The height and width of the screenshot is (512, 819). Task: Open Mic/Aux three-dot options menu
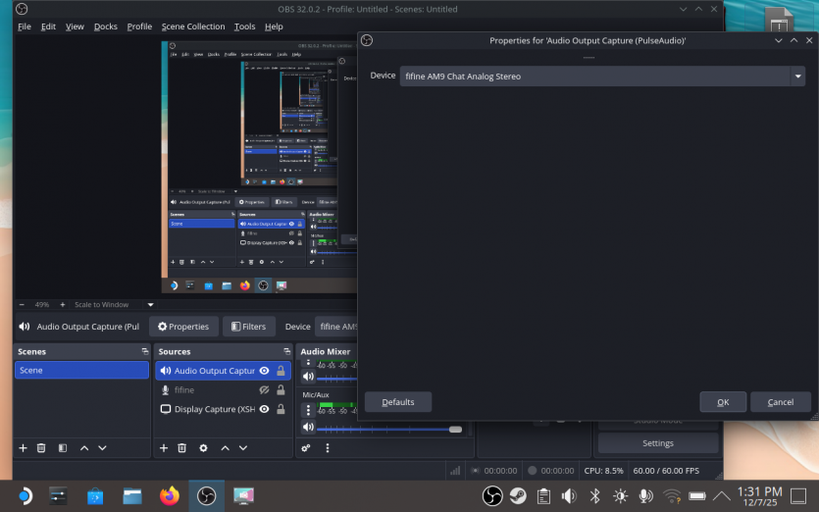308,410
